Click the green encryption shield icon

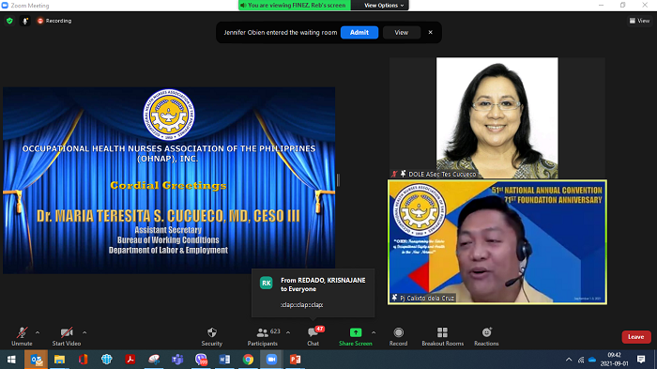[x=9, y=21]
